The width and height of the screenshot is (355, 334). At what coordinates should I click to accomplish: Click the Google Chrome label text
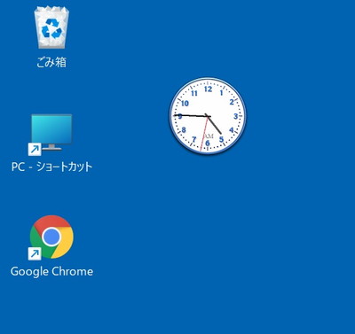pos(51,271)
